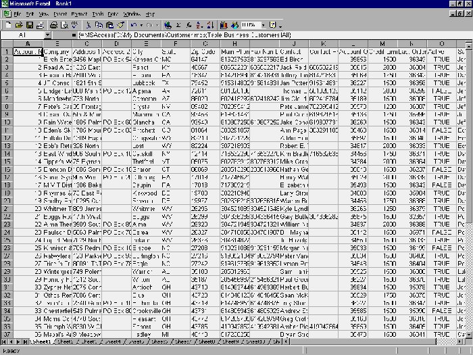Click the Sort Ascending icon
This screenshot has width=473, height=355.
199,24
